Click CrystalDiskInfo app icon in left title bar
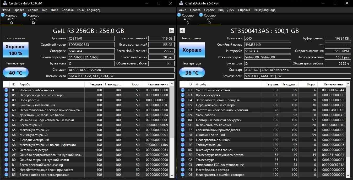The height and width of the screenshot is (180, 353). point(4,3)
